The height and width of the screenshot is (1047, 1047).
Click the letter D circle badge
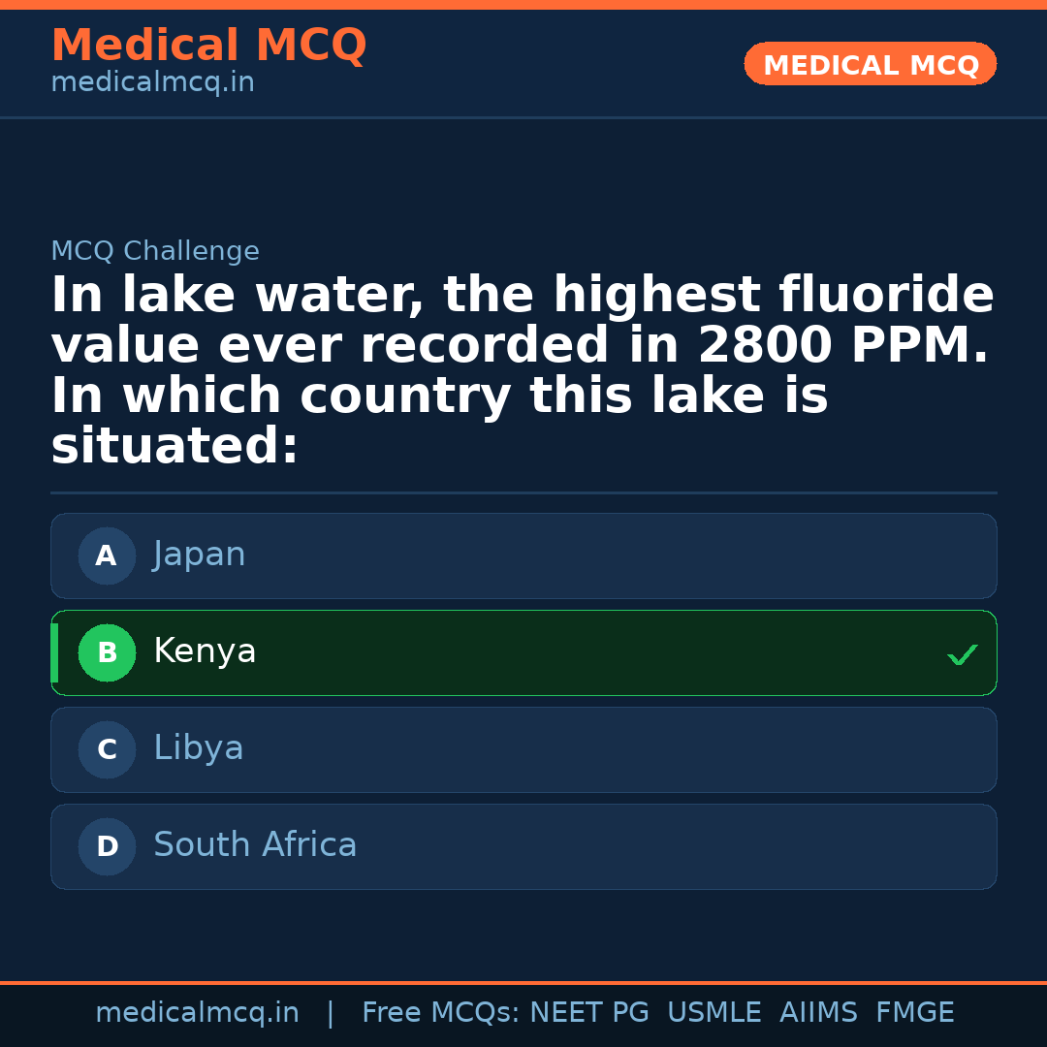[x=107, y=847]
